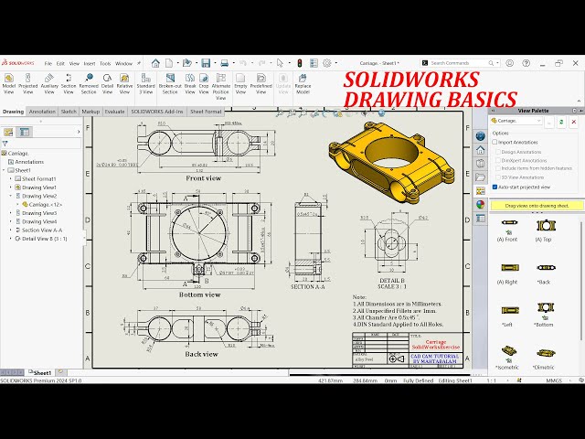The image size is (585, 439).
Task: Click Alternate Position View tool
Action: point(221,87)
